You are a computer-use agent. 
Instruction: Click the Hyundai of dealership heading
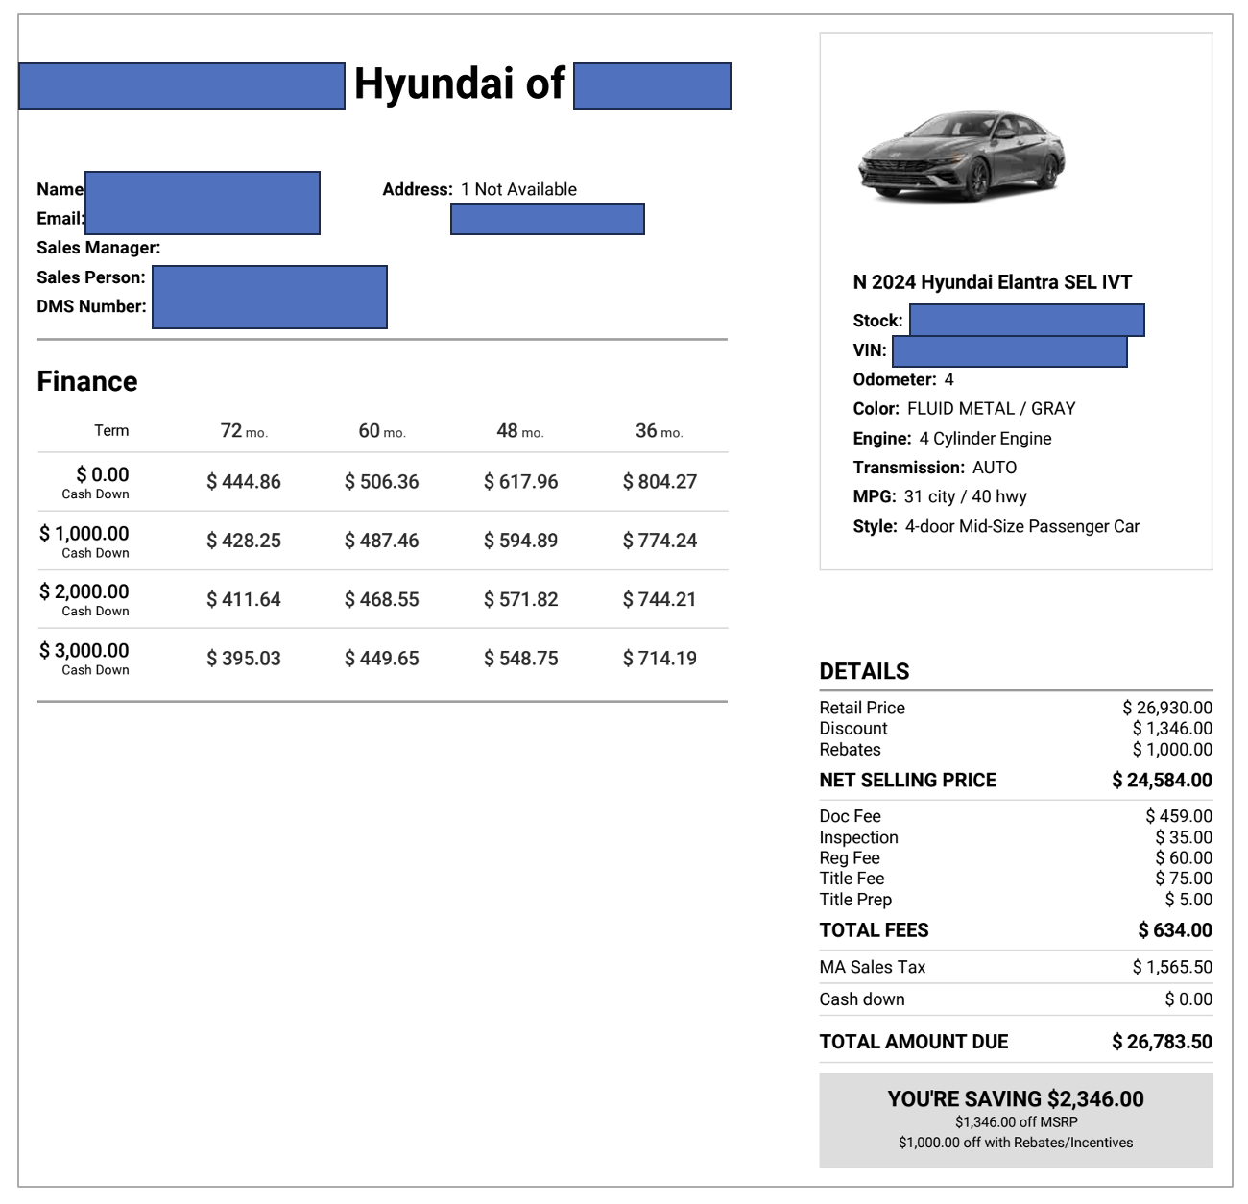click(460, 84)
